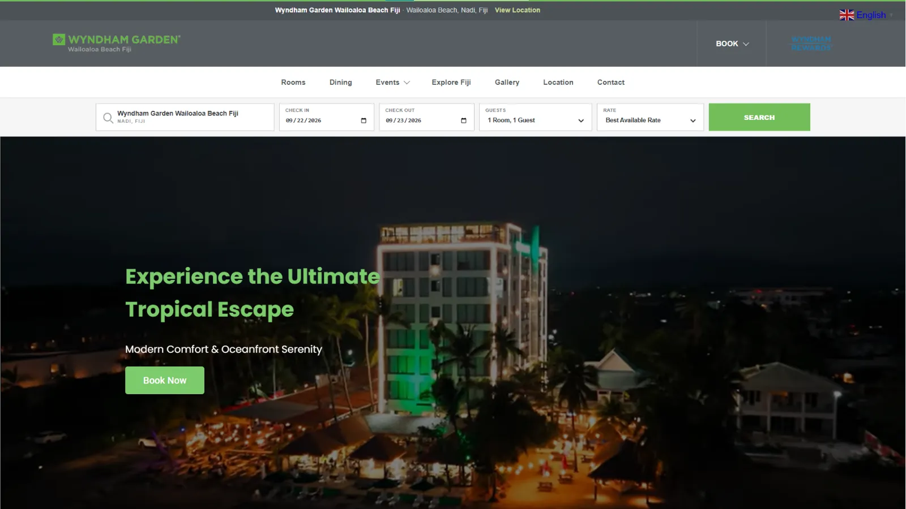
Task: Click the check-in date field 09/22/2026
Action: pyautogui.click(x=327, y=117)
